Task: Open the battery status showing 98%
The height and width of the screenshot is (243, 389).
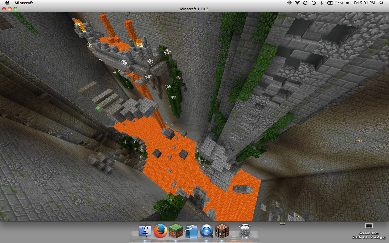Action: coord(335,3)
